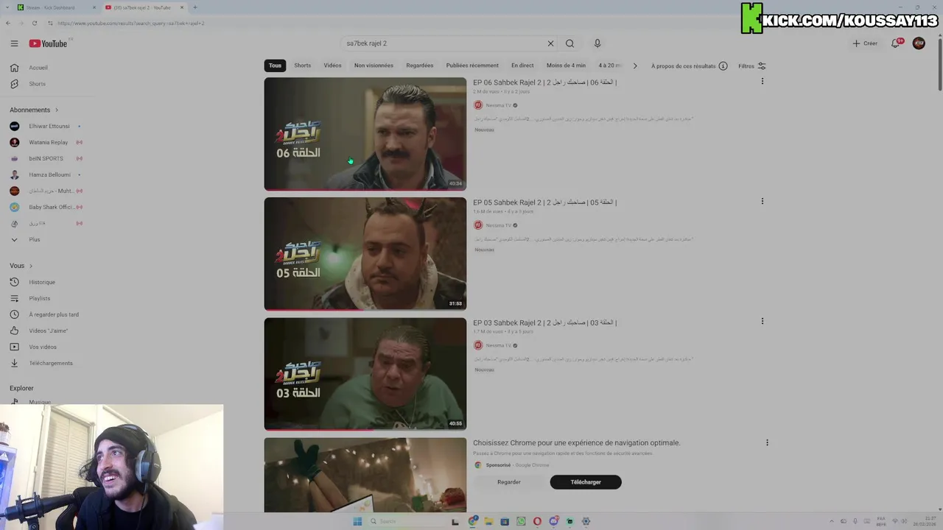Open EP 05 Sahbek Rajel 2 thumbnail
Viewport: 943px width, 530px height.
point(365,254)
